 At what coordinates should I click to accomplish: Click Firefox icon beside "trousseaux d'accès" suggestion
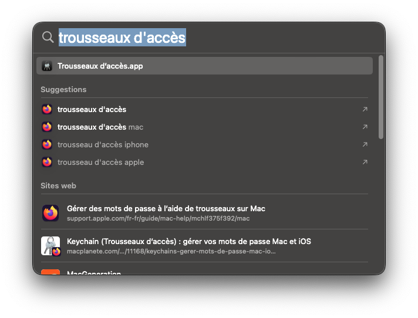tap(47, 109)
